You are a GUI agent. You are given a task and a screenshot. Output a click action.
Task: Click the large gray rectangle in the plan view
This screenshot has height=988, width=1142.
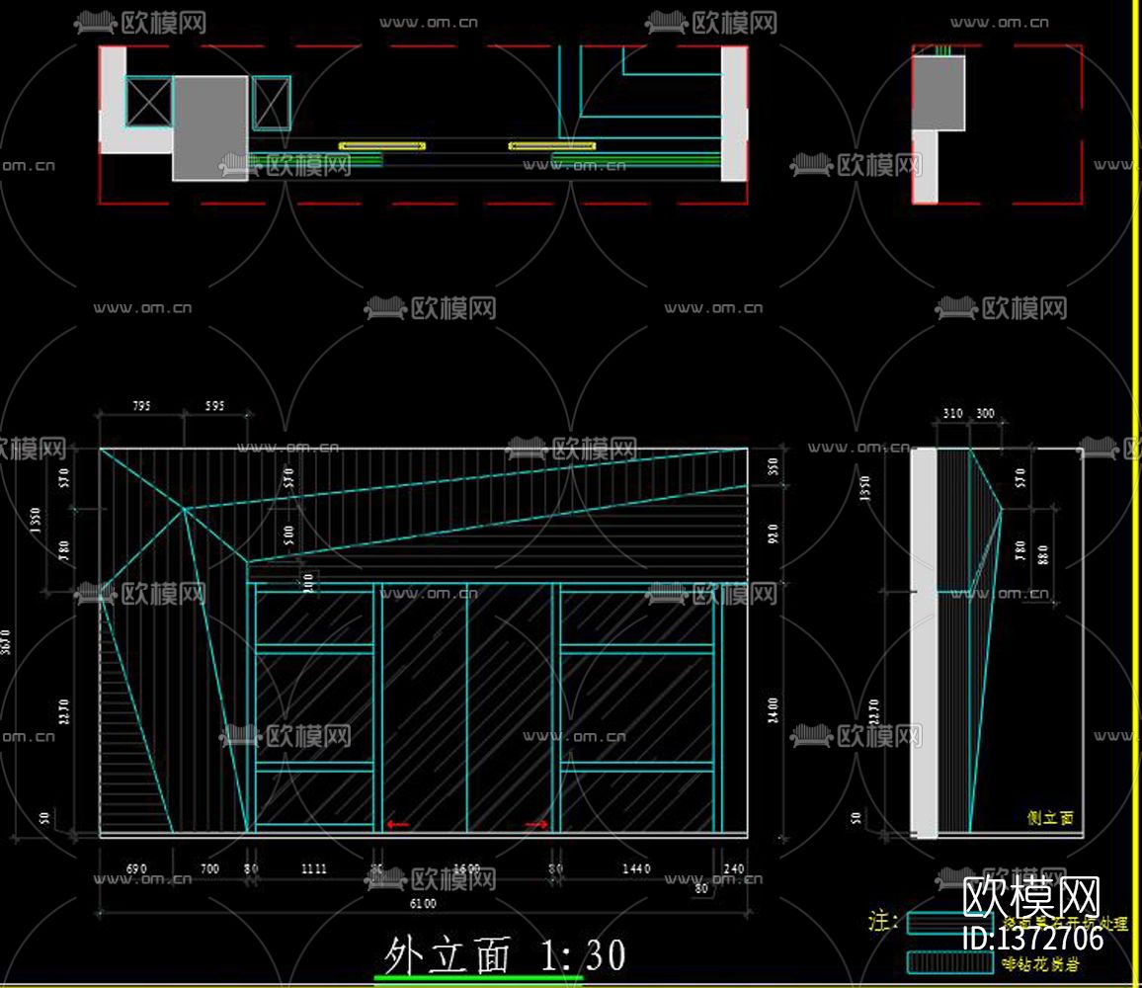point(209,128)
